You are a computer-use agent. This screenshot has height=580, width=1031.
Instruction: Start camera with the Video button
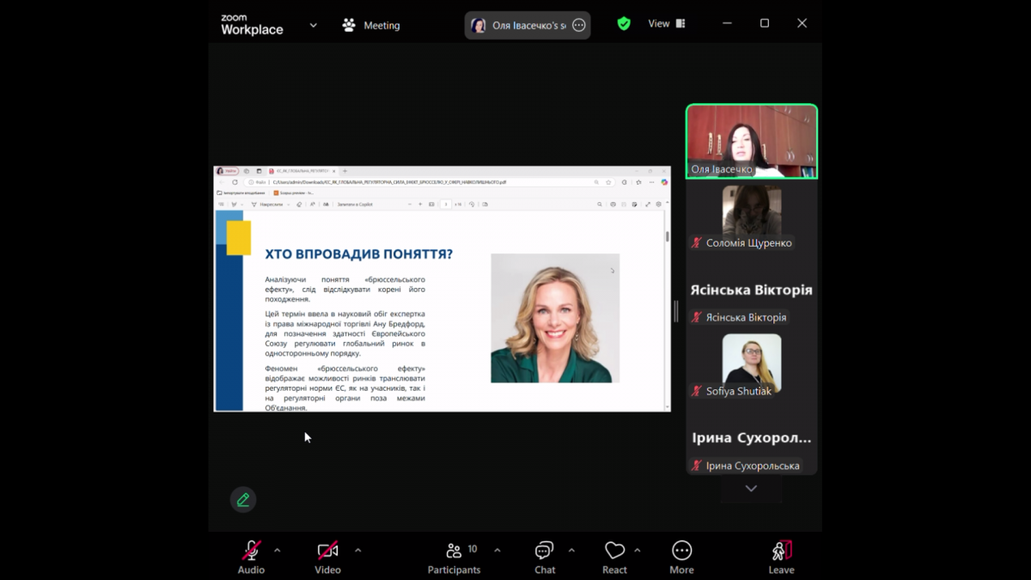[x=327, y=557]
